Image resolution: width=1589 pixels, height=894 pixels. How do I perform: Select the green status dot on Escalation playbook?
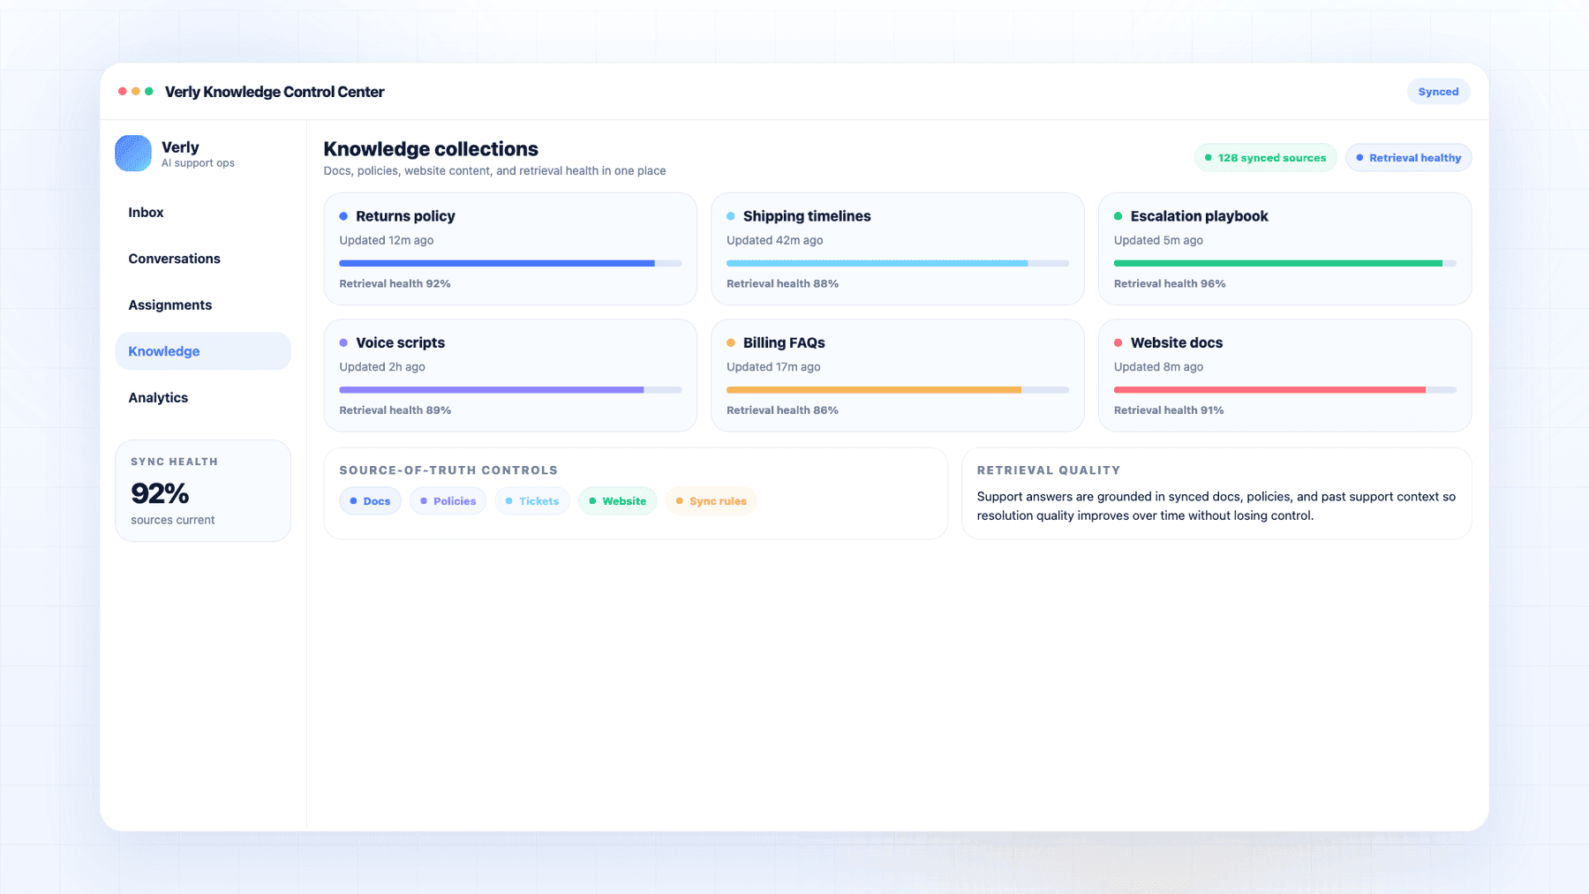coord(1119,215)
